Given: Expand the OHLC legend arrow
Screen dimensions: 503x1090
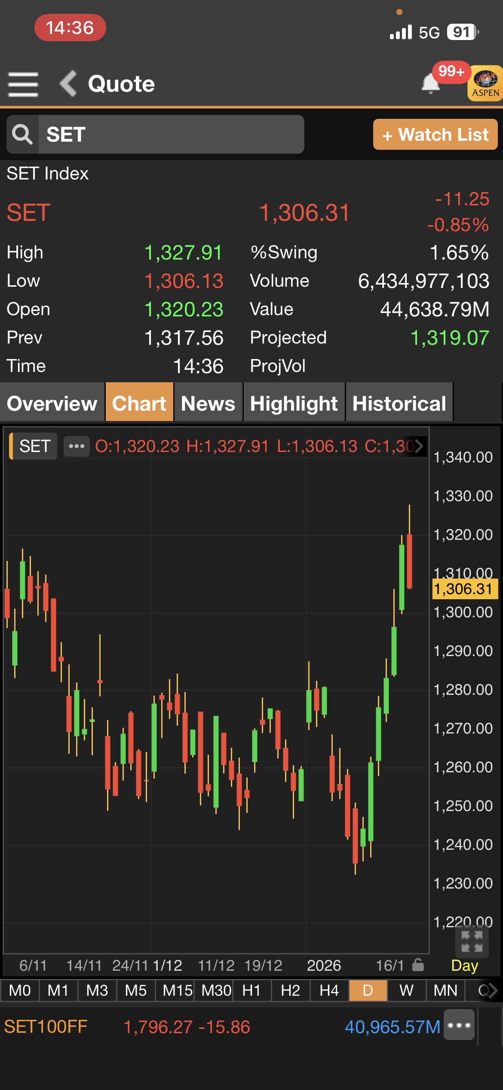Looking at the screenshot, I should point(419,446).
